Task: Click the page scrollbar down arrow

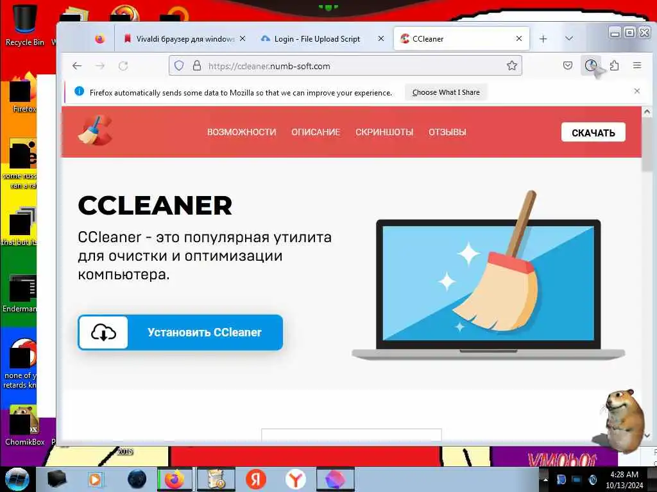Action: point(647,436)
